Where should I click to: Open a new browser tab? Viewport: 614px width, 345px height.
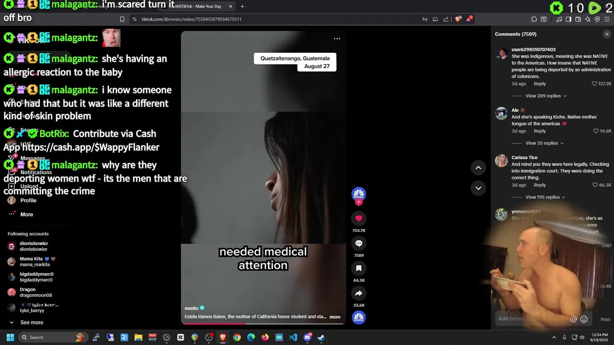tap(242, 6)
